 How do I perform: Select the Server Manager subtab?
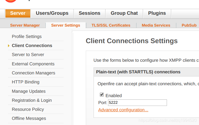tap(25, 25)
